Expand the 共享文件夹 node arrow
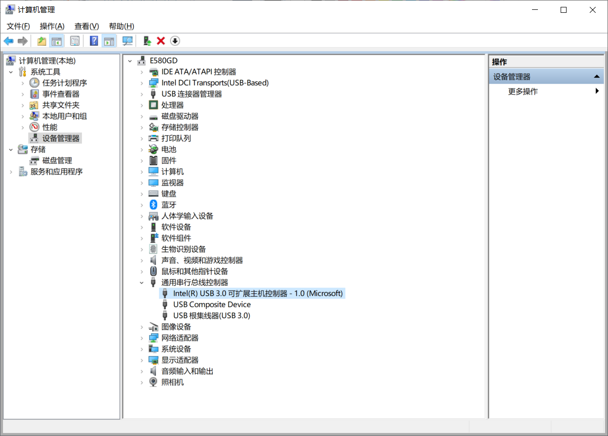The height and width of the screenshot is (436, 608). [x=23, y=105]
